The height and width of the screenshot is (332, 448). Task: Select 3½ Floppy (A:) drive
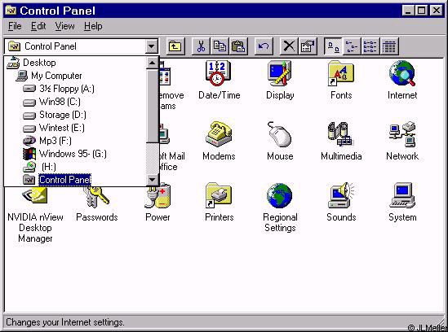coord(75,89)
